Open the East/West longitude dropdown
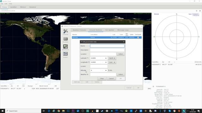 point(112,62)
